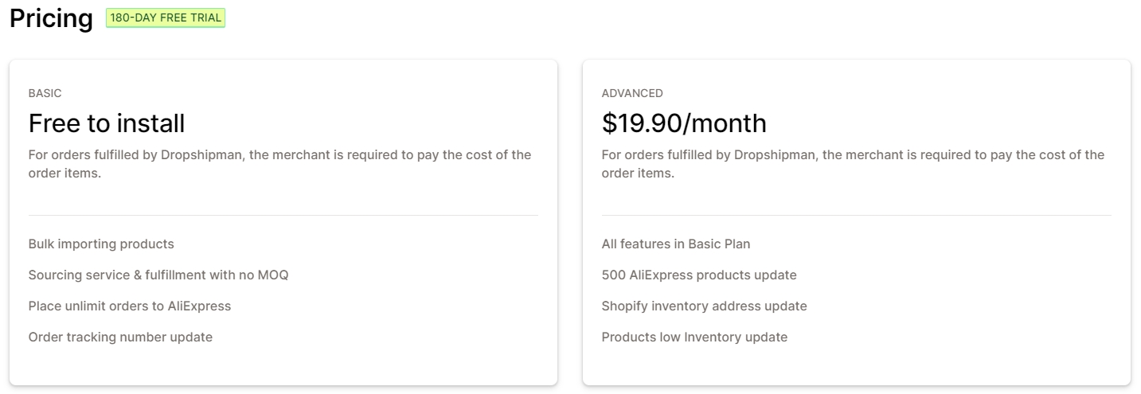This screenshot has height=394, width=1141.
Task: Click empty space at bottom of Basic card
Action: [283, 366]
